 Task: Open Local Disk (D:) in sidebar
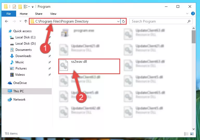tap(25, 44)
